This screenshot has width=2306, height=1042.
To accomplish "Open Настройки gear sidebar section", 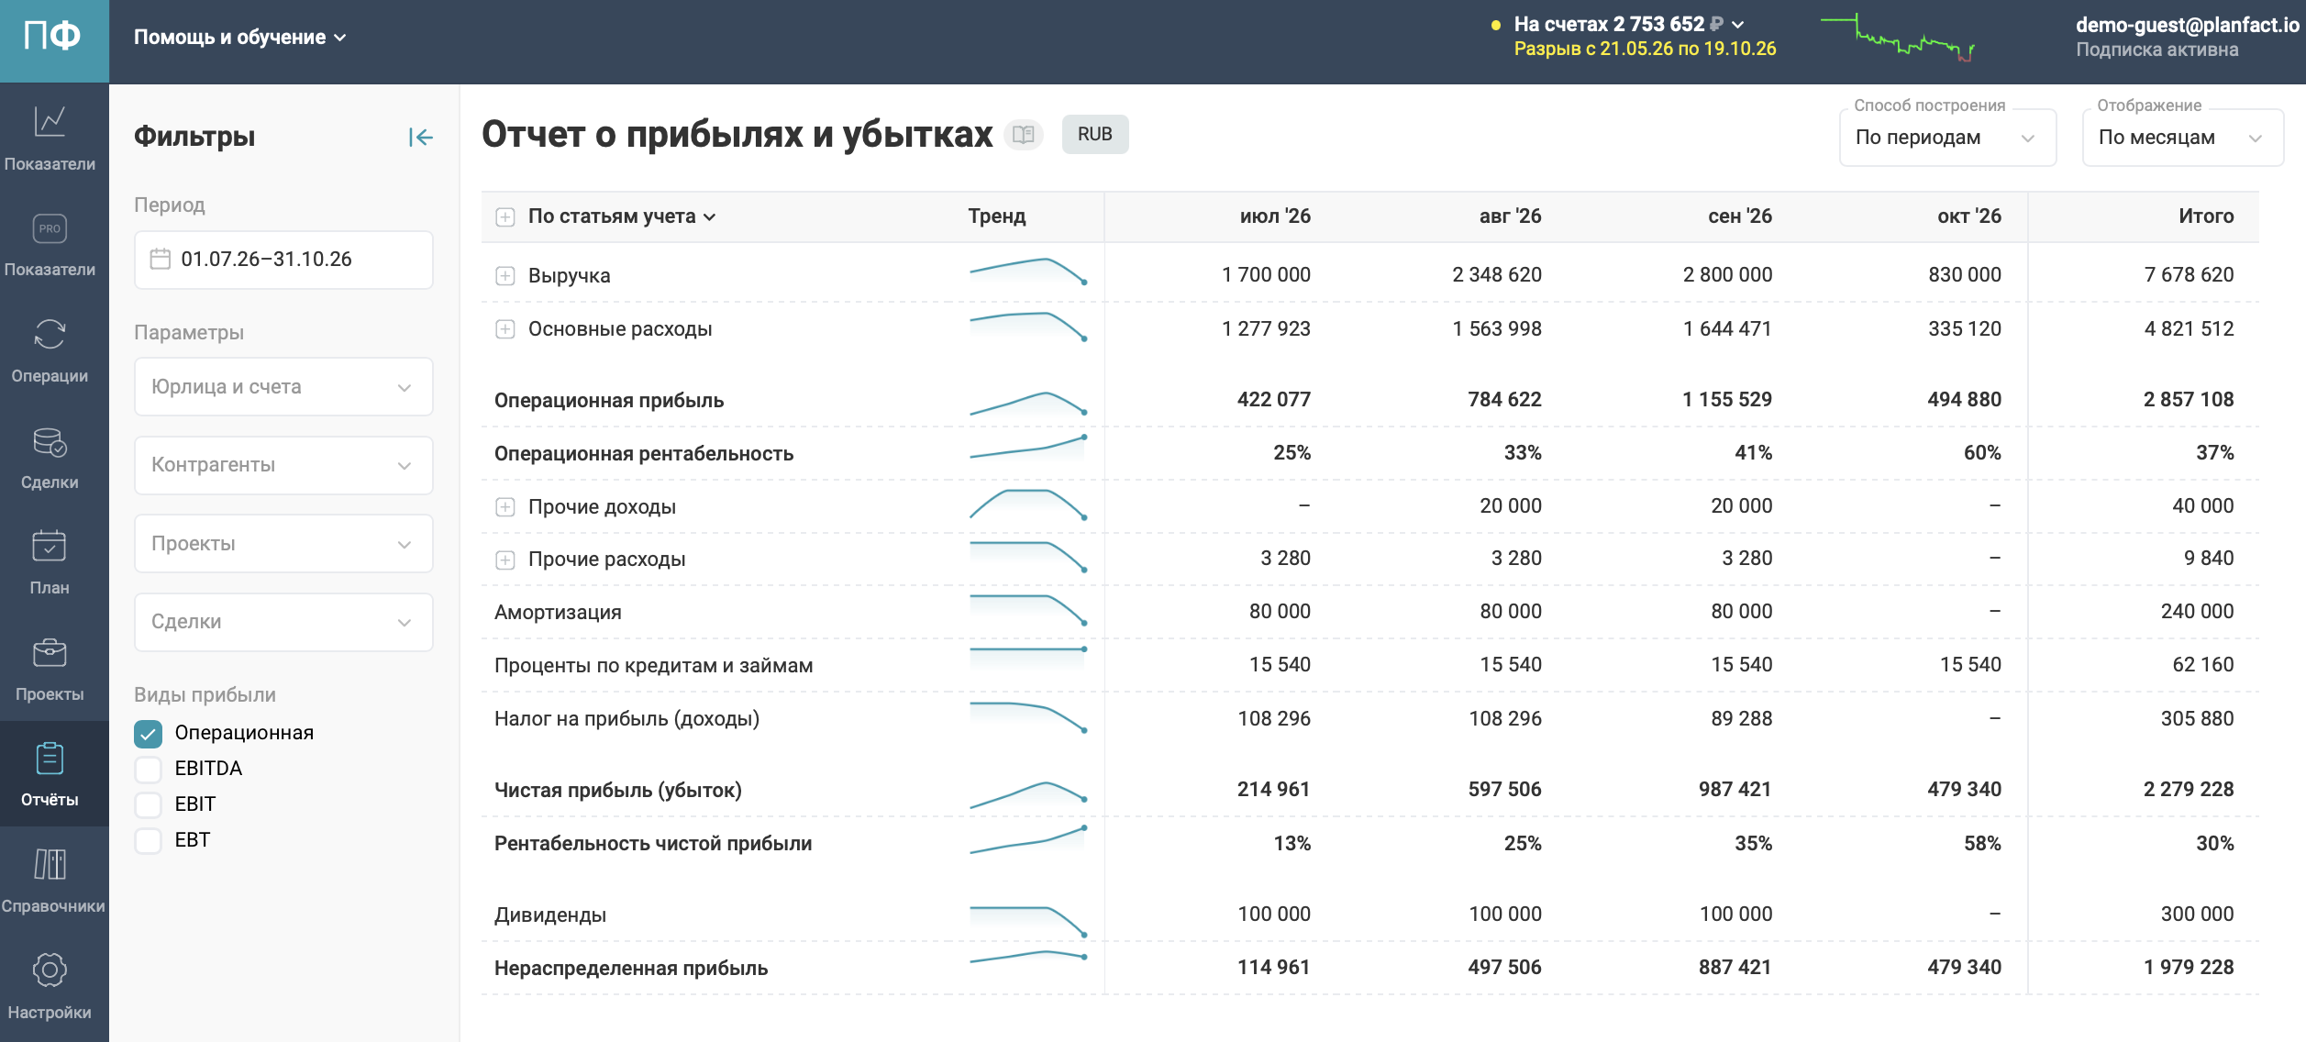I will click(50, 986).
